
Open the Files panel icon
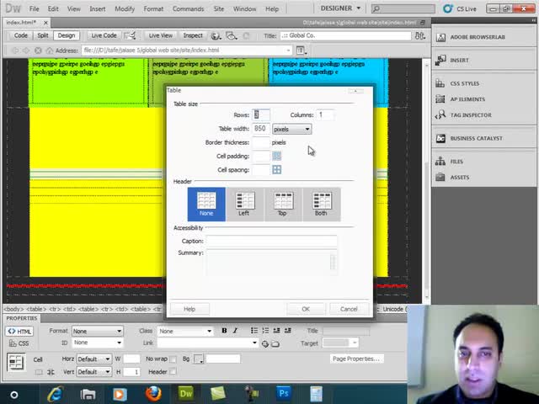(x=440, y=162)
